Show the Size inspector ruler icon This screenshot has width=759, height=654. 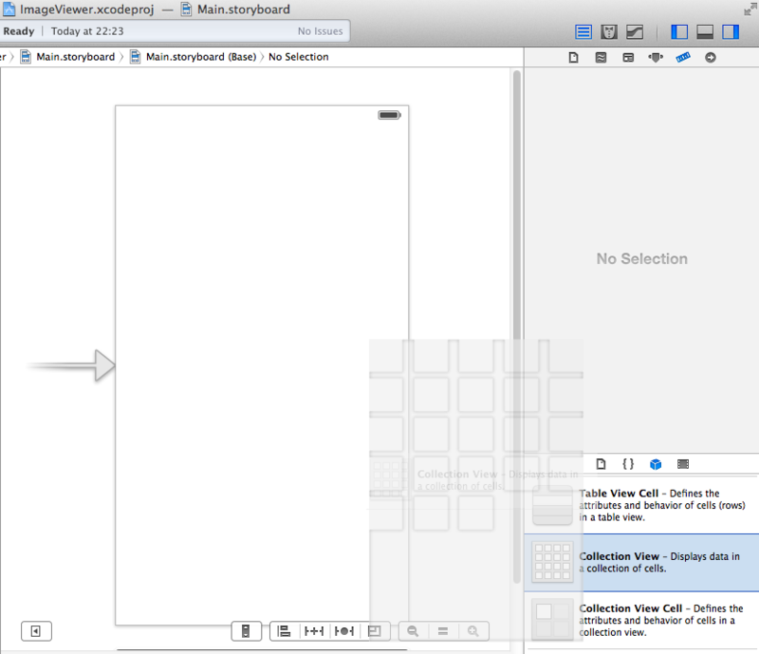click(683, 58)
